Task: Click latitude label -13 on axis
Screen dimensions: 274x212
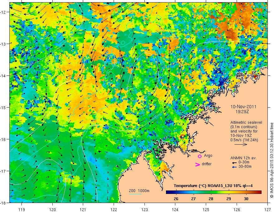Action: [x=3, y=44]
